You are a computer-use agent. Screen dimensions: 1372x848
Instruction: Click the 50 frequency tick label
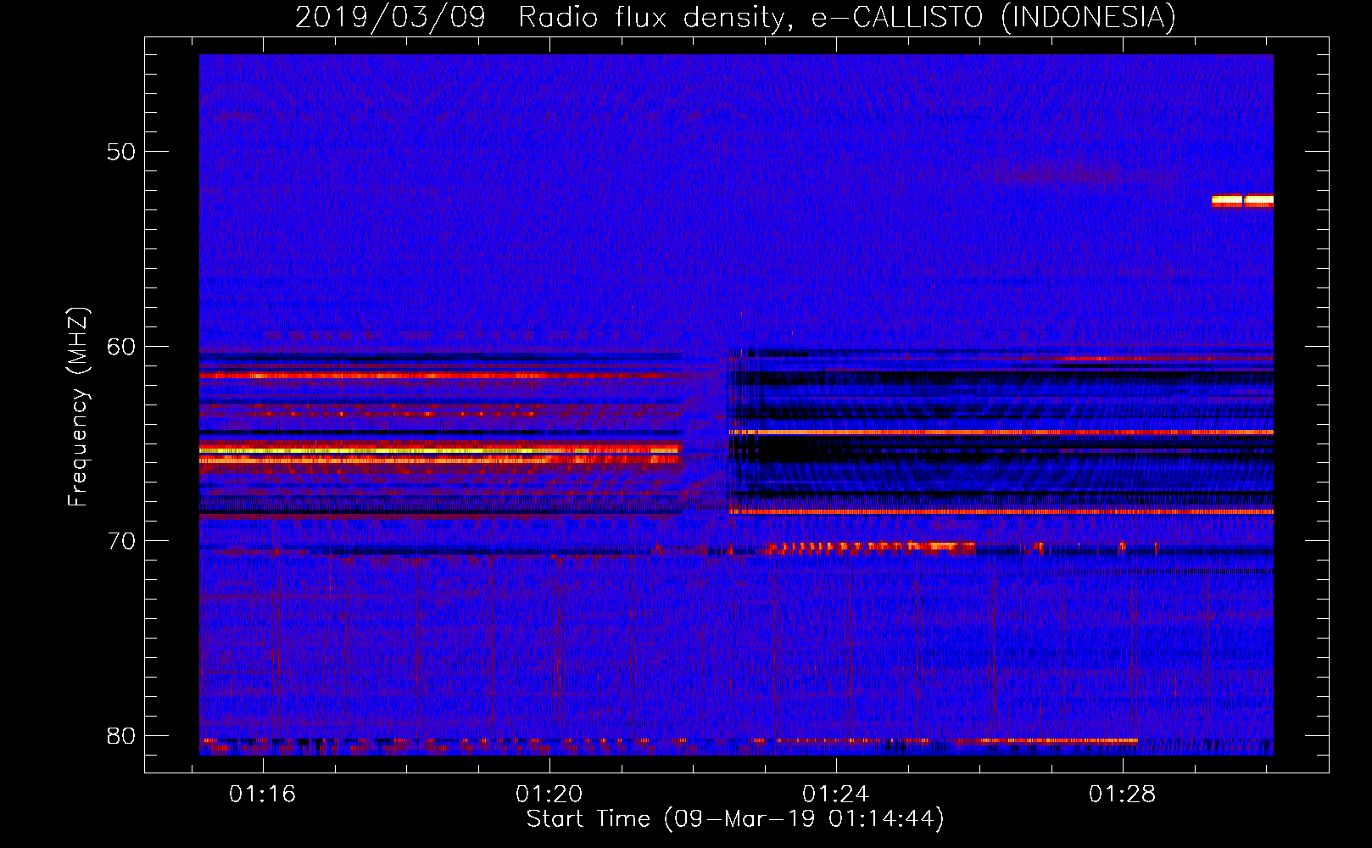coord(121,152)
